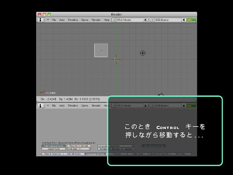Click SCE:Scene name field in 3D view header

pyautogui.click(x=168, y=20)
